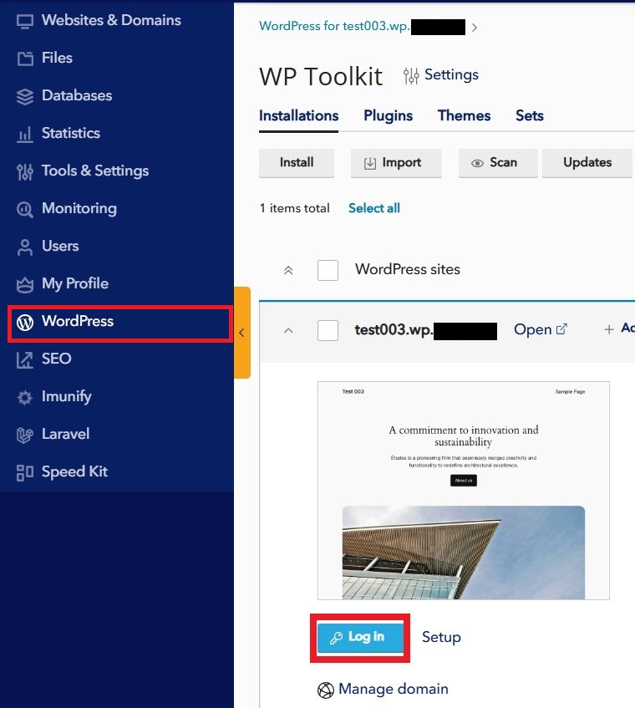Click the Files folder icon
635x708 pixels.
coord(25,59)
